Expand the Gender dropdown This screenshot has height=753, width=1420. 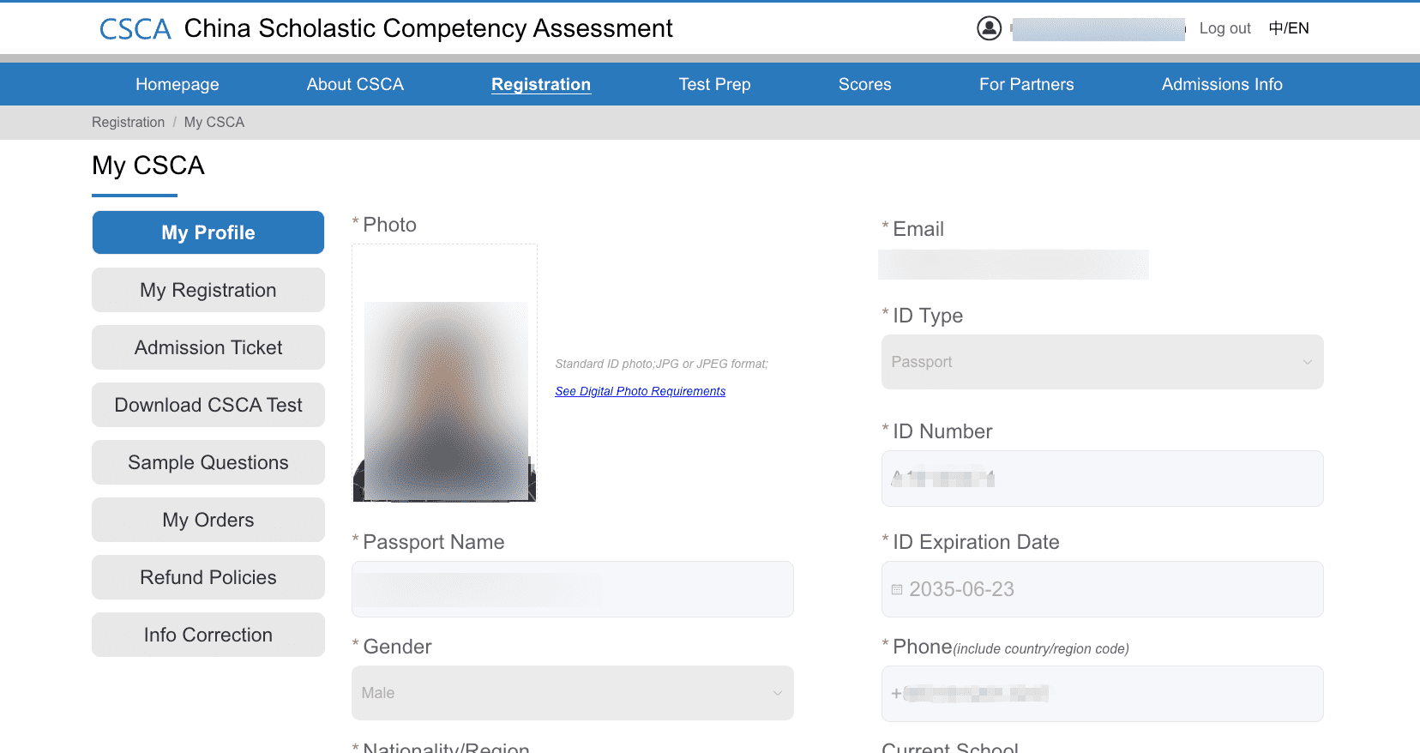coord(572,693)
